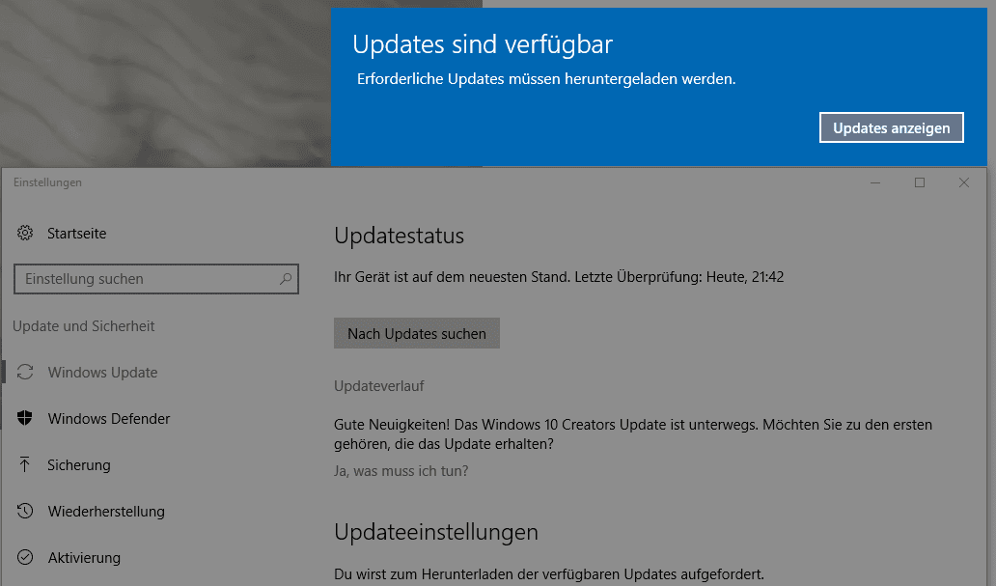Click the magnifier icon in search box
This screenshot has height=586, width=996.
point(286,279)
